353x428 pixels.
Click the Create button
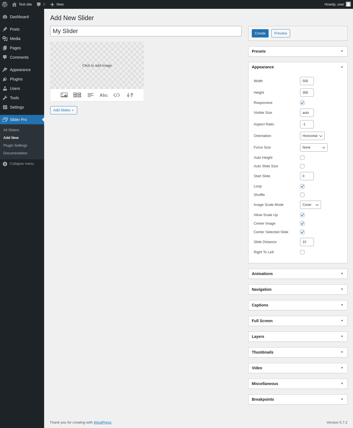[x=260, y=33]
